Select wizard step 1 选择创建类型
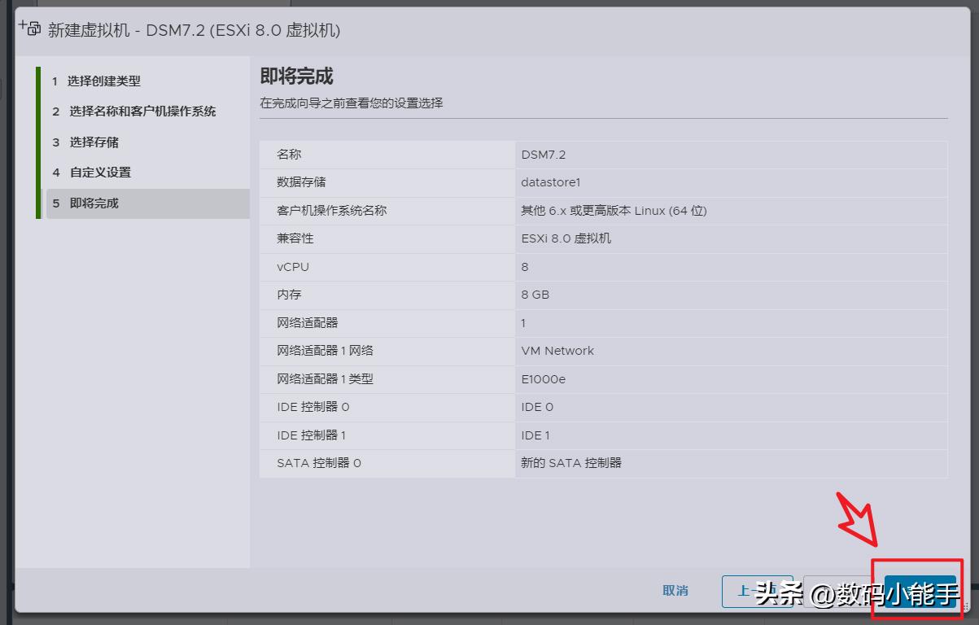 tap(102, 81)
